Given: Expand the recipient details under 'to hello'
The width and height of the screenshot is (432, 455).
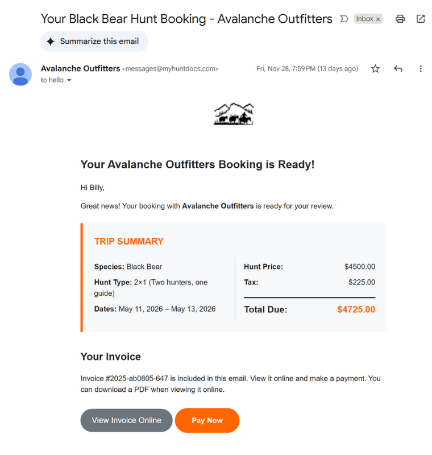Looking at the screenshot, I should (69, 80).
